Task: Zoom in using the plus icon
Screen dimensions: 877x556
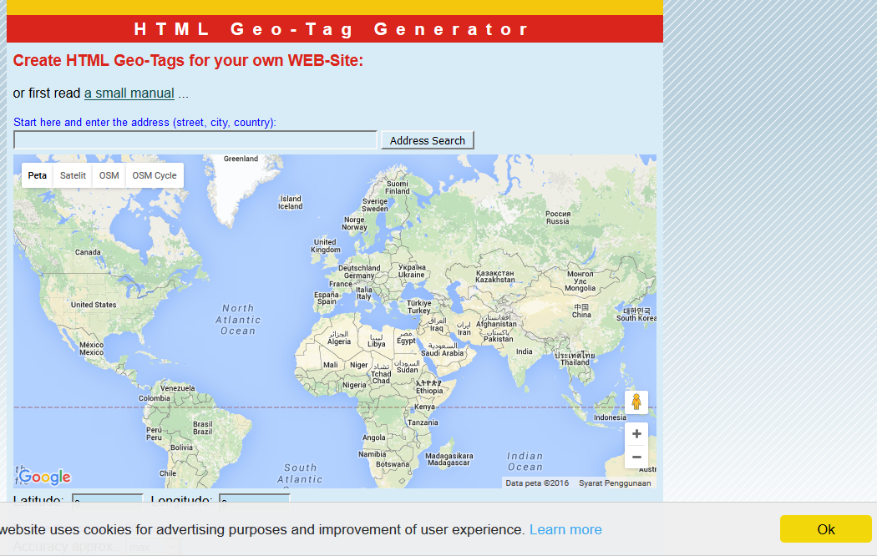Action: point(636,433)
